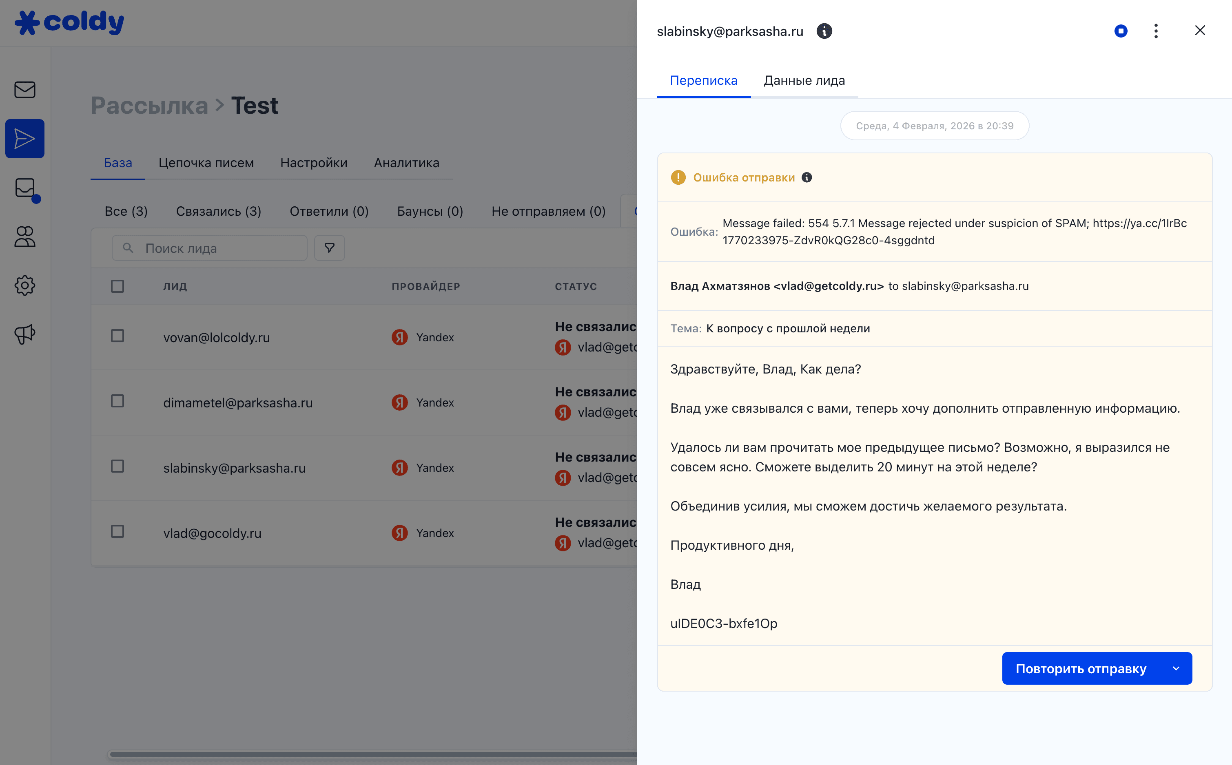This screenshot has width=1232, height=765.
Task: Open the mail envelope sidebar icon
Action: coord(24,90)
